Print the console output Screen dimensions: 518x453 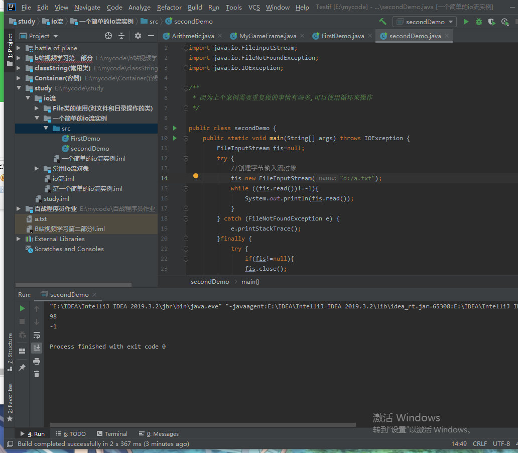(37, 361)
